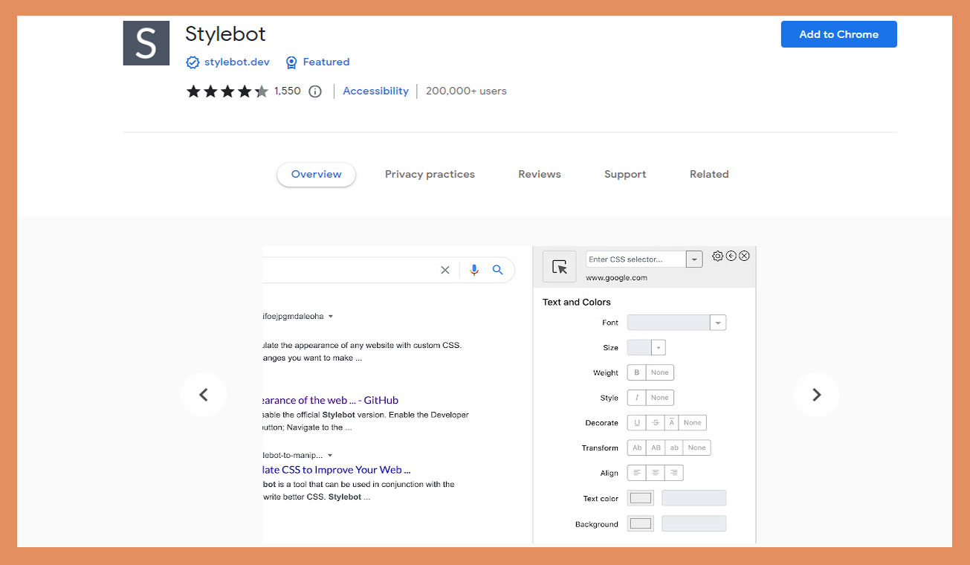Set uppercase transform with AB icon

point(655,447)
